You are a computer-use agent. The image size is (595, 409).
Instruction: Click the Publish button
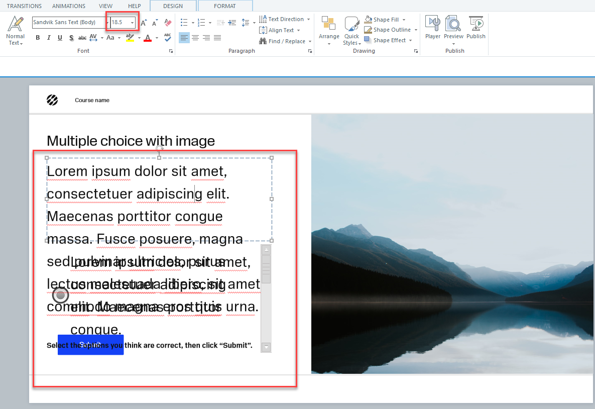476,27
